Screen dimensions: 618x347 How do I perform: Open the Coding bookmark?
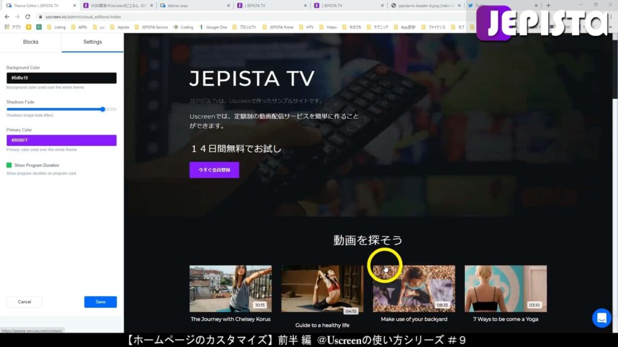(183, 27)
